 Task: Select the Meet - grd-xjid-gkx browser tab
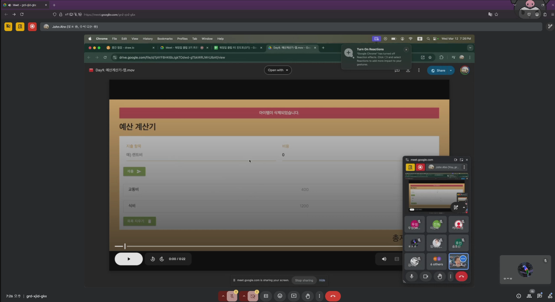click(x=25, y=5)
